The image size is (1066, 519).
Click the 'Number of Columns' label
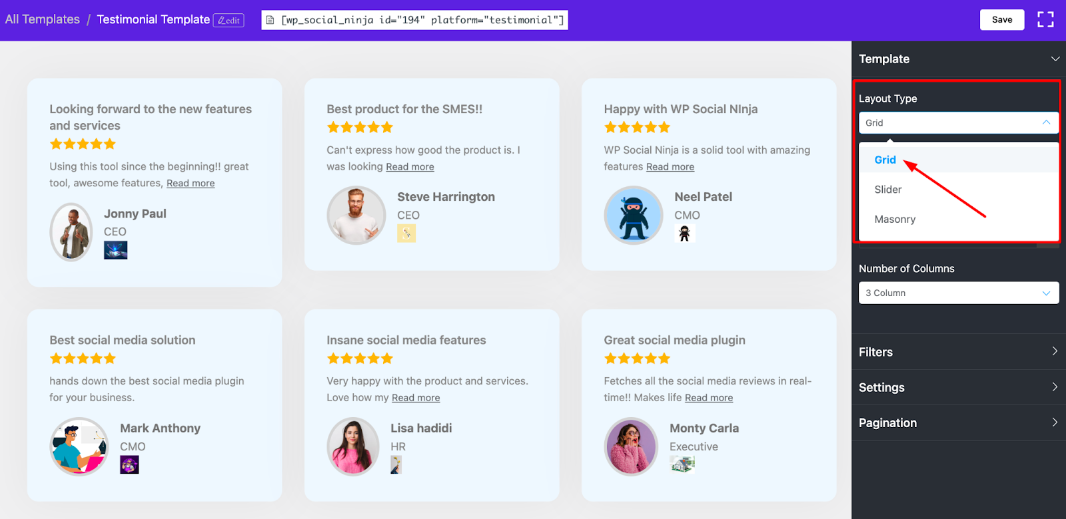click(907, 269)
